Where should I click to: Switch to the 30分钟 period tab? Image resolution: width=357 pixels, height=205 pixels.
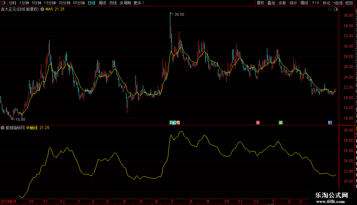pyautogui.click(x=64, y=3)
